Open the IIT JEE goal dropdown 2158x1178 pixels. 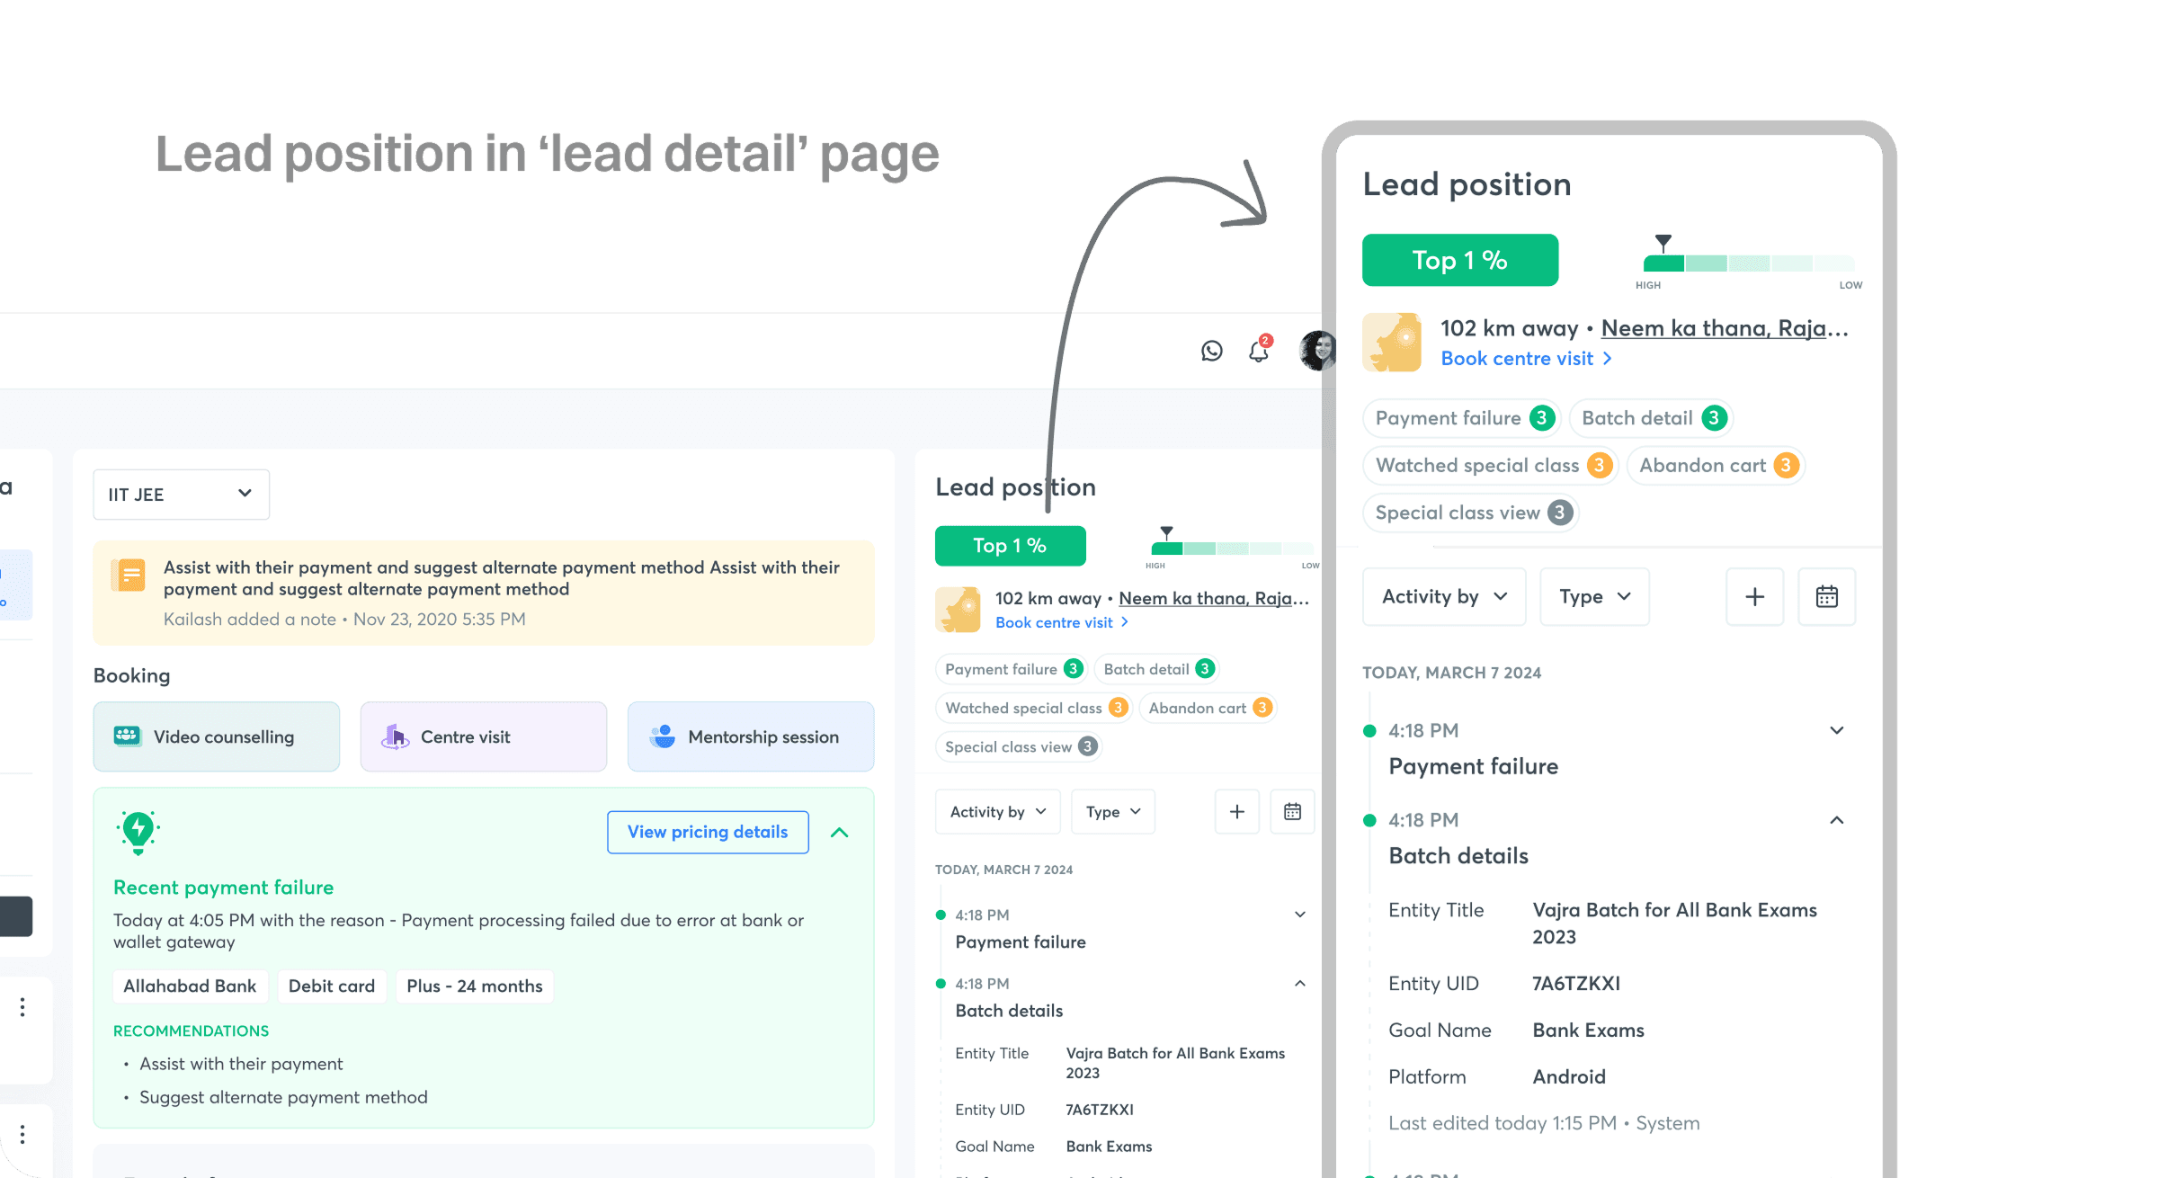[x=181, y=494]
